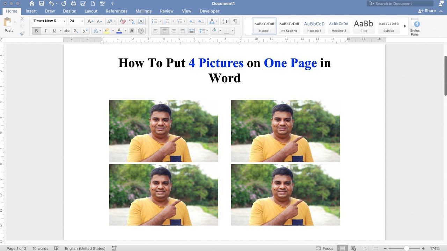
Task: Apply strikethrough to text
Action: coord(67,31)
